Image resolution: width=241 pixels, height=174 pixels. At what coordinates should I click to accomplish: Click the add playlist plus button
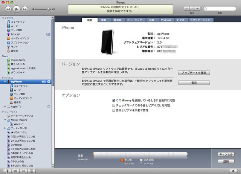coord(7,171)
